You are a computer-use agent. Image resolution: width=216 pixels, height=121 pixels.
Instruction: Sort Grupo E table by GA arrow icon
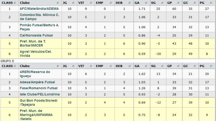(x=146, y=66)
